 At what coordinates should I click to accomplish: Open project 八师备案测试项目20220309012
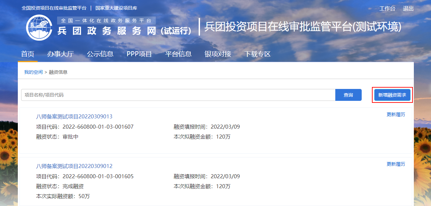(74, 166)
